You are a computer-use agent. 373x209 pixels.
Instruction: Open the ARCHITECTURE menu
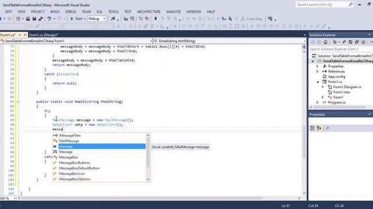(149, 12)
